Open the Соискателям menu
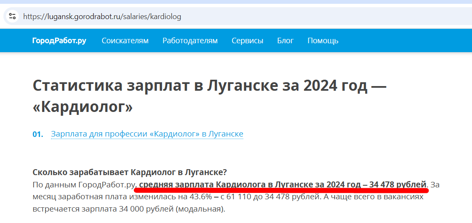 [125, 41]
